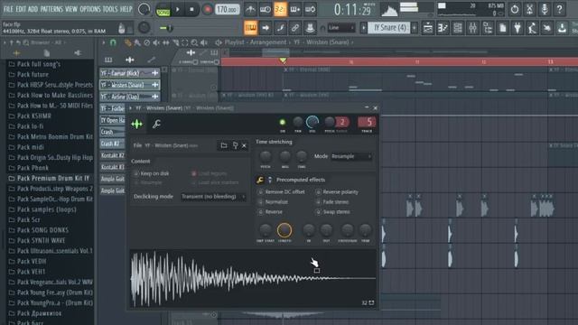578x325 pixels.
Task: Click the sample waveform preview display
Action: click(x=253, y=279)
